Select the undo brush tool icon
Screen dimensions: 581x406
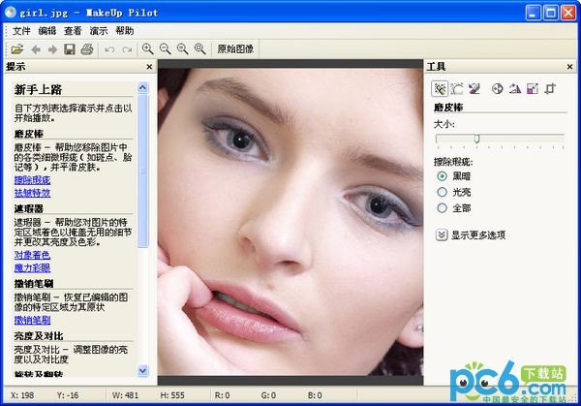[x=474, y=89]
